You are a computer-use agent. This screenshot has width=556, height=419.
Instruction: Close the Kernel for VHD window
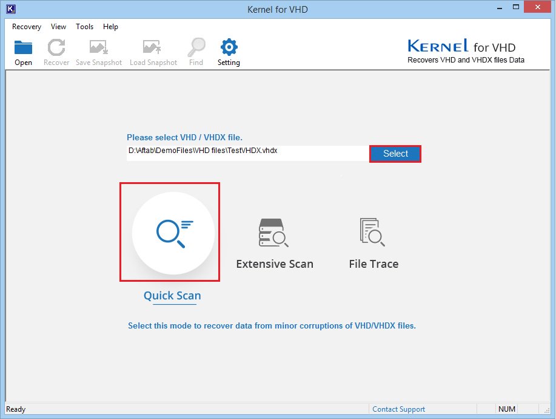[538, 7]
